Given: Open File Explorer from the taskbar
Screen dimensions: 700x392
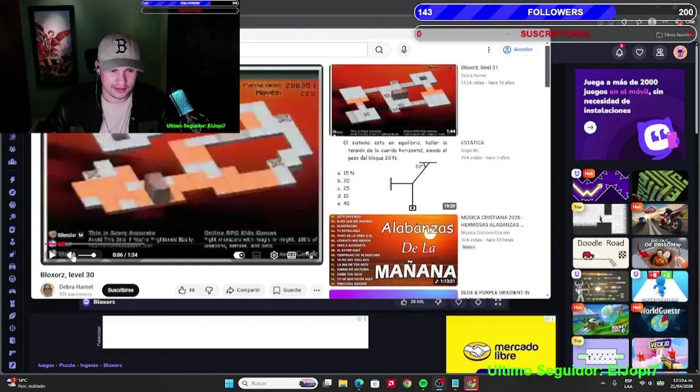Looking at the screenshot, I should click(343, 383).
